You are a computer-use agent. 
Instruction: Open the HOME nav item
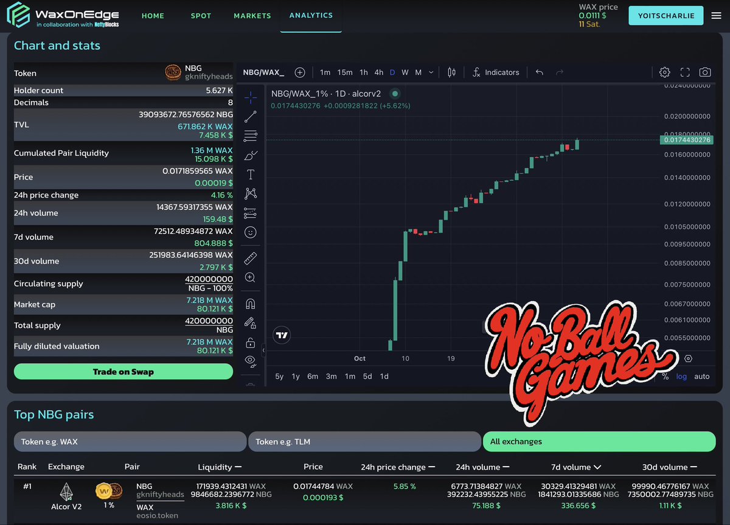153,16
